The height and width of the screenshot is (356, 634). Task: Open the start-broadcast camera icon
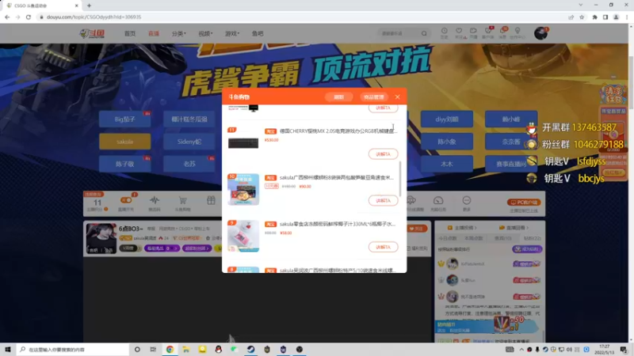473,32
